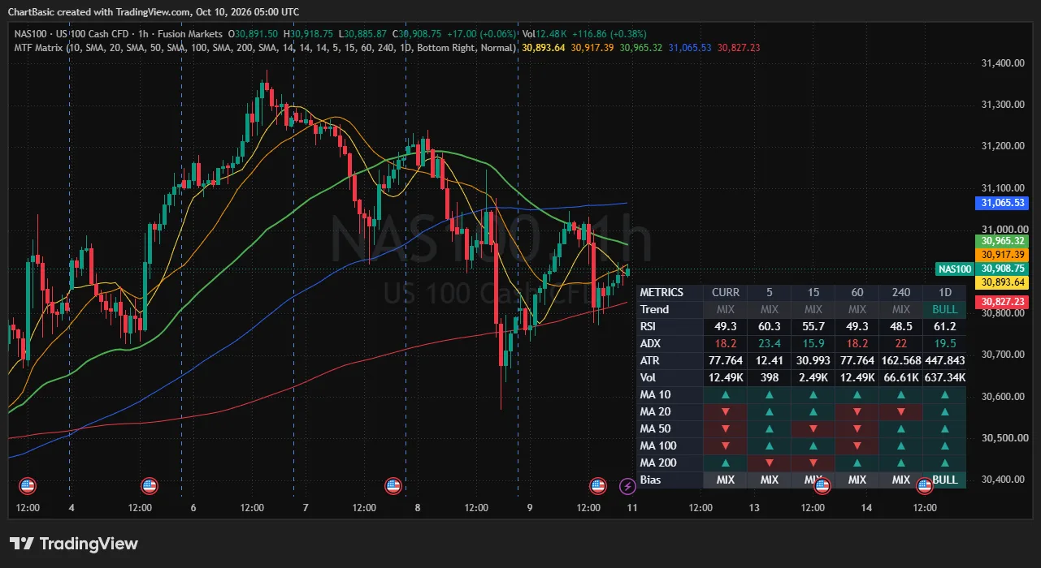Click the TradingView logo at bottom left
Image resolution: width=1041 pixels, height=568 pixels.
click(x=74, y=544)
